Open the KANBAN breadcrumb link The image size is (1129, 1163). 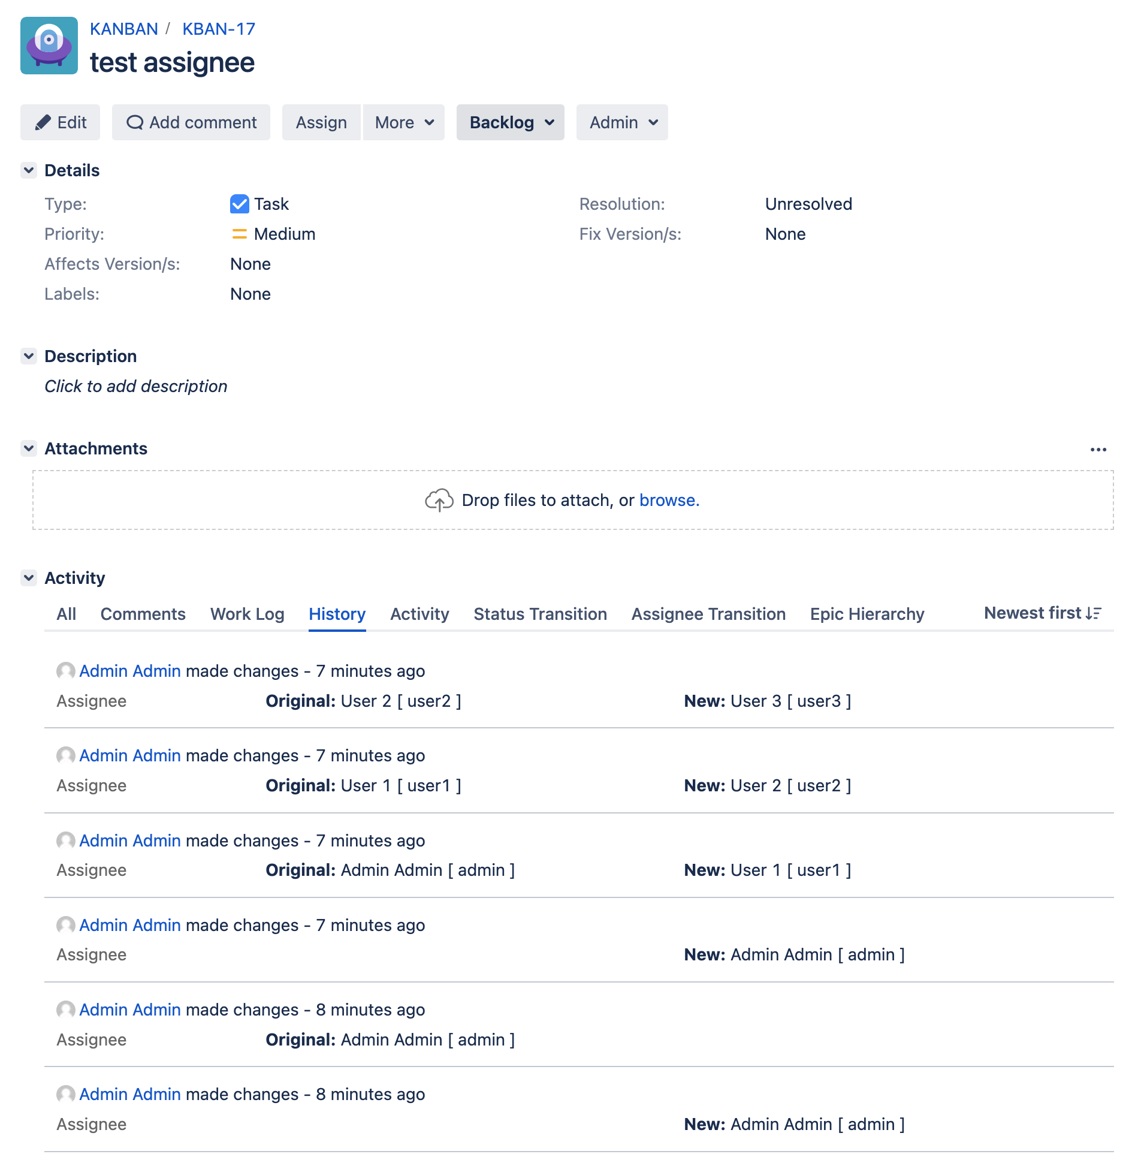pyautogui.click(x=123, y=29)
